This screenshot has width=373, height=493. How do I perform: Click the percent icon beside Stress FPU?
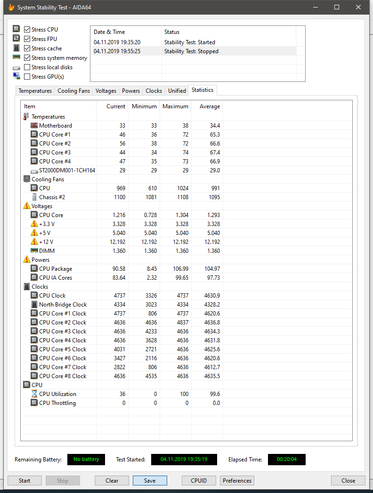16,38
